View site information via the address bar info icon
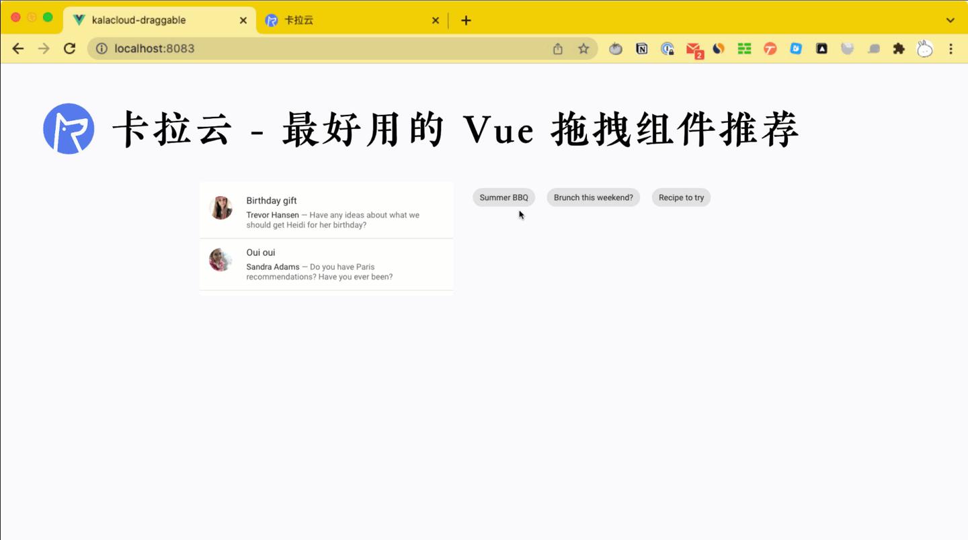The image size is (968, 540). click(101, 48)
